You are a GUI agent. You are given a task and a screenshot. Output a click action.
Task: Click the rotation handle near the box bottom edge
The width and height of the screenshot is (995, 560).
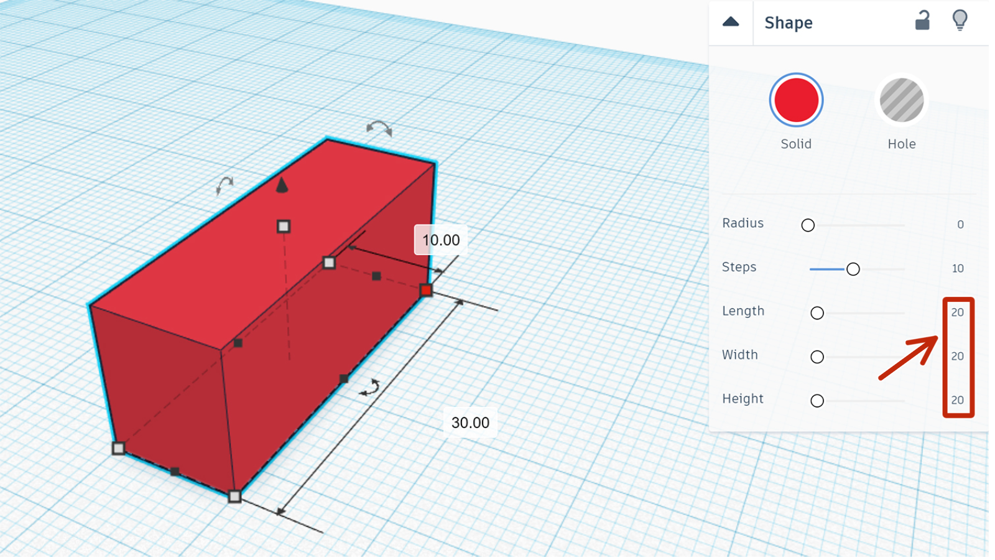coord(370,388)
